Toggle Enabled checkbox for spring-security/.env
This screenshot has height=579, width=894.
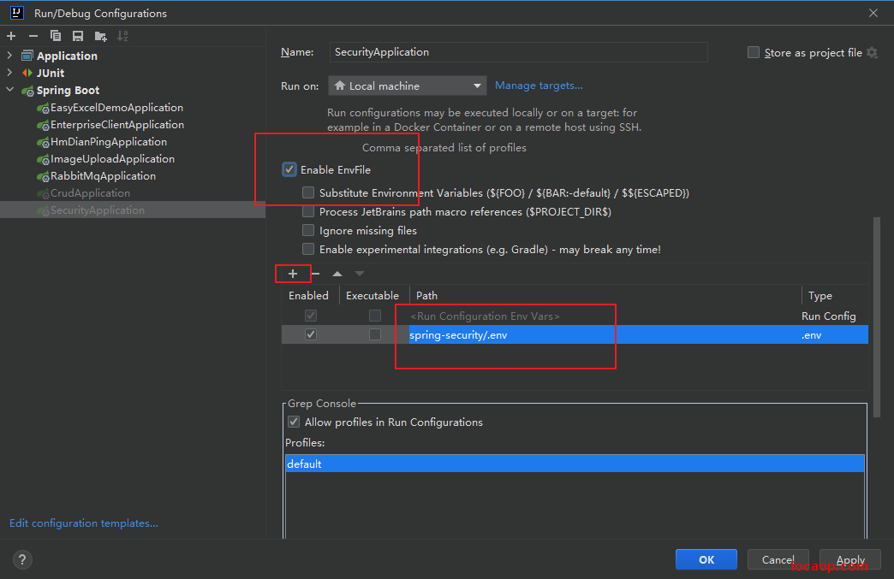[311, 334]
